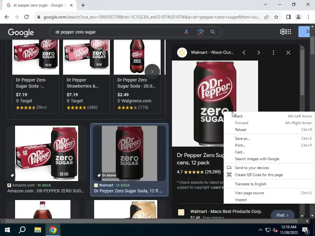The image size is (315, 236).
Task: Select Translate to English
Action: point(269,184)
